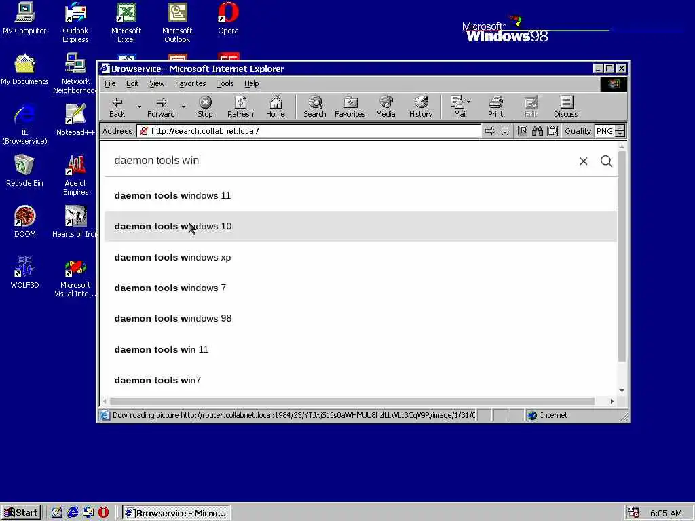Select suggestion daemon tools win 11

pos(360,349)
